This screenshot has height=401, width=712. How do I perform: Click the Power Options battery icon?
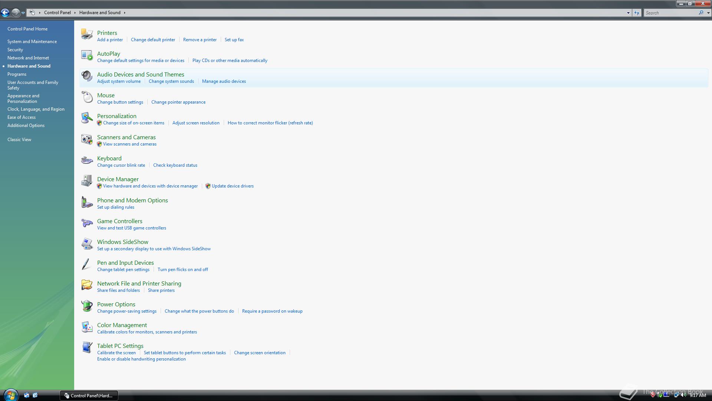(x=87, y=306)
